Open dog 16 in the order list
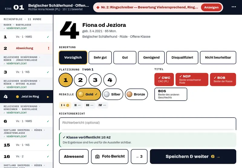The width and height of the screenshot is (242, 168). click(x=26, y=157)
